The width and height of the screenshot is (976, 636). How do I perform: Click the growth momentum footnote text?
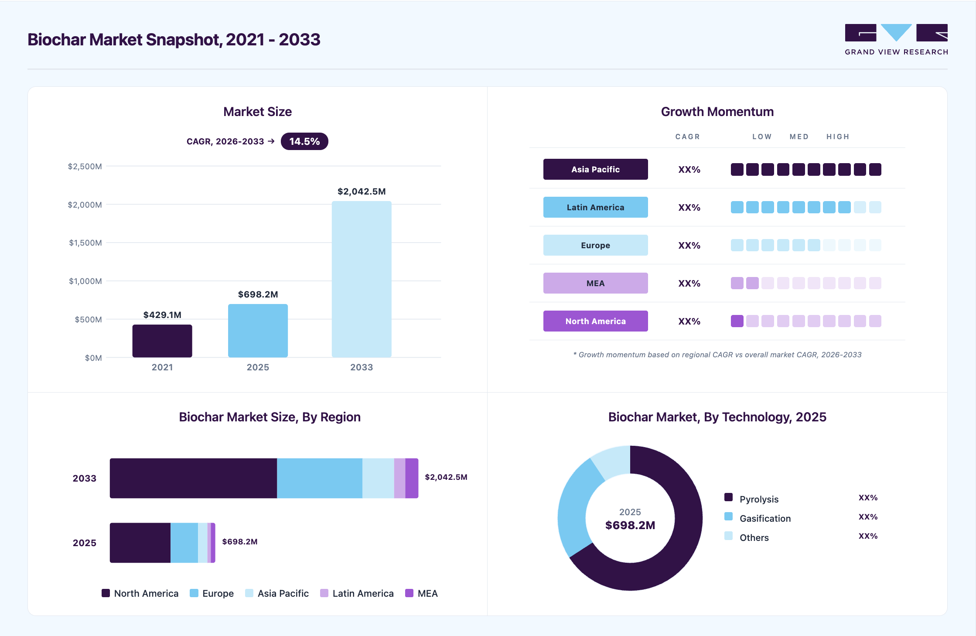pos(717,355)
